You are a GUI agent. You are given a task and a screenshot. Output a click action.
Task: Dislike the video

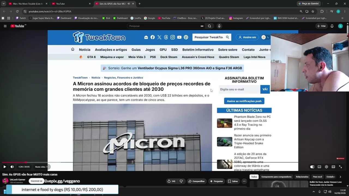[181, 181]
